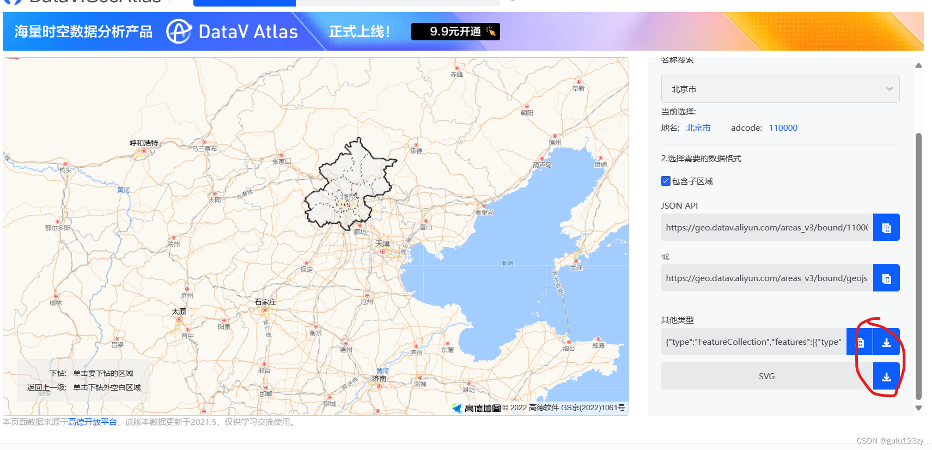Click the side panel scrollbar up arrow
The width and height of the screenshot is (932, 450).
click(918, 65)
